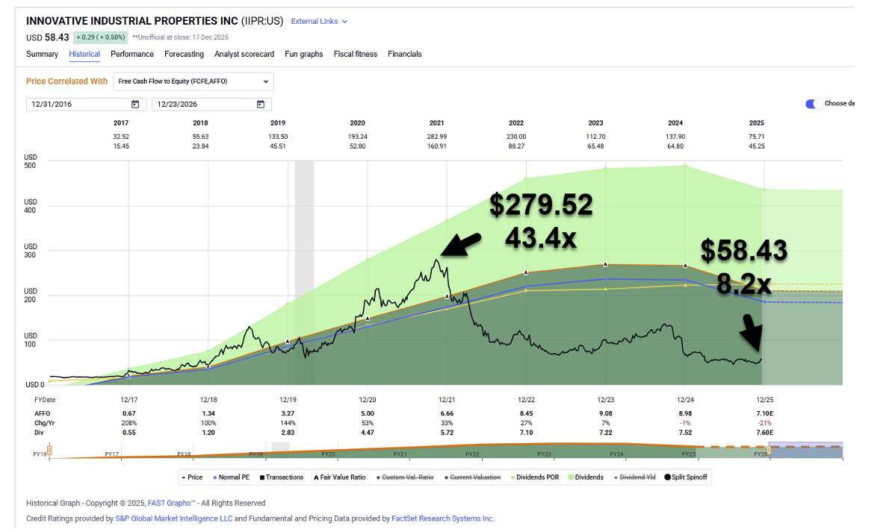889x532 pixels.
Task: Toggle the Choose date switch
Action: (814, 104)
